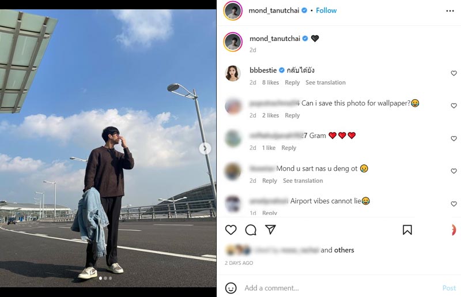Follow mond_tanutchai
The image size is (461, 297).
click(326, 10)
